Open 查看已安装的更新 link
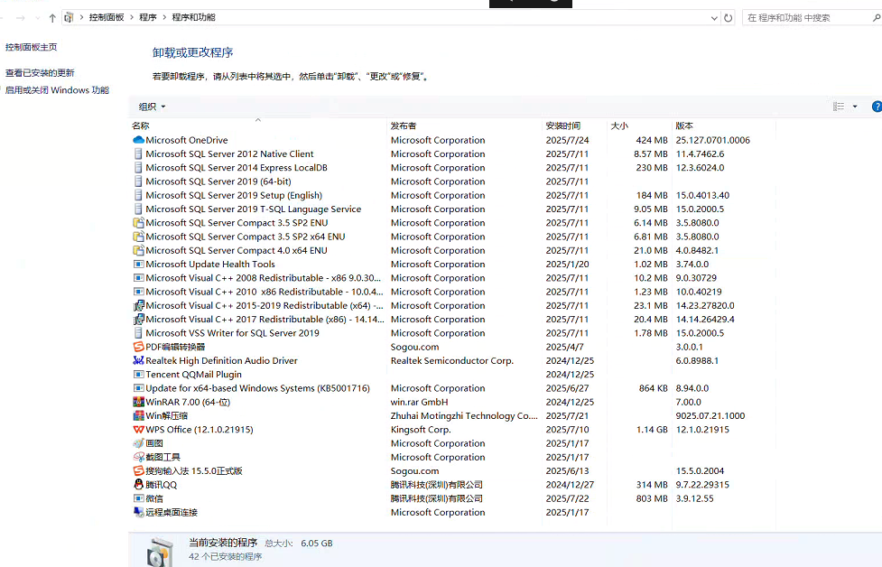Viewport: 882px width, 567px height. coord(40,72)
